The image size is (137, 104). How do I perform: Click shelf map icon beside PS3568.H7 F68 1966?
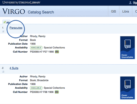click(57, 92)
